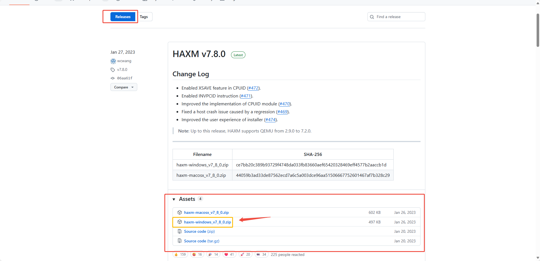Collapse the Assets section triangle
The width and height of the screenshot is (540, 261).
click(174, 199)
